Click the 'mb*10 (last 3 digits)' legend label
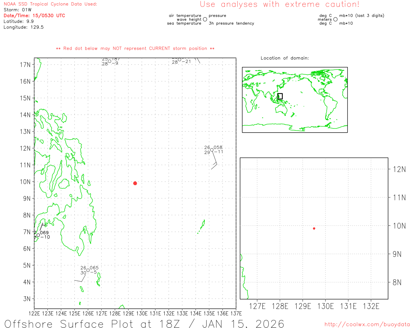Screen dimensions: 410x328 (362, 16)
